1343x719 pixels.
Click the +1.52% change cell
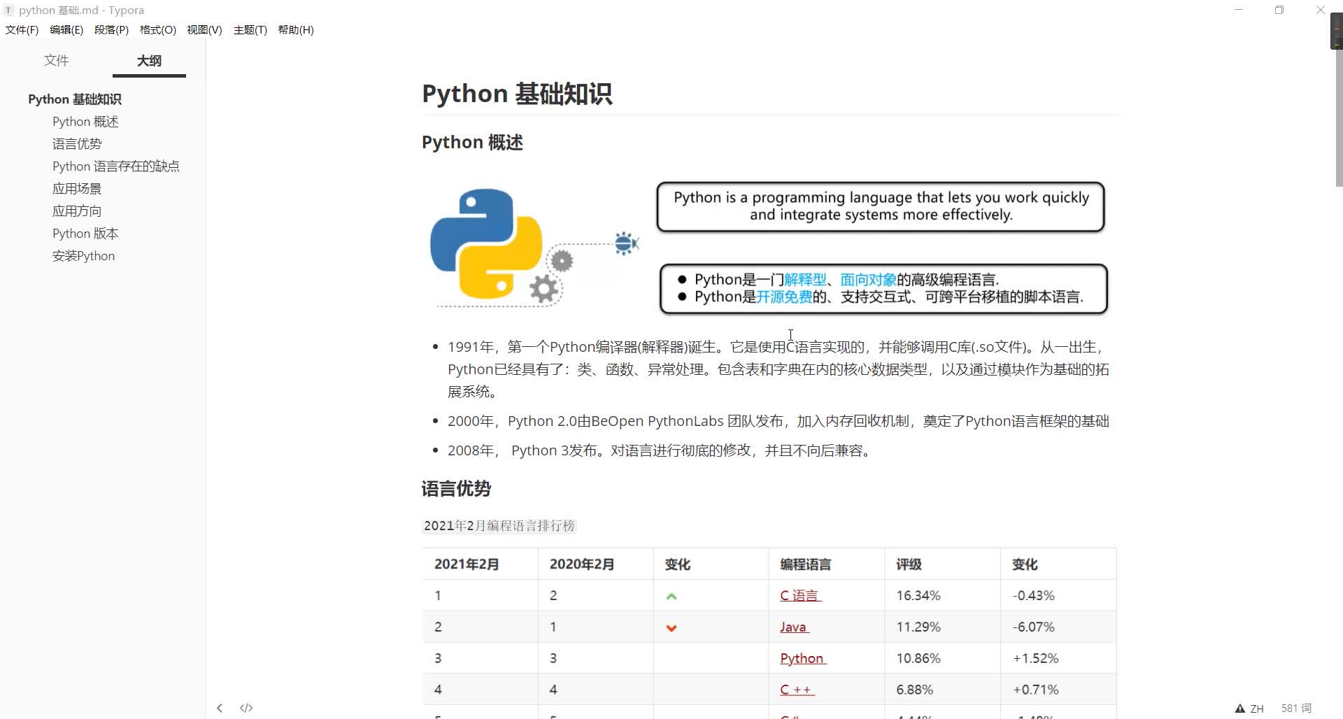point(1058,658)
